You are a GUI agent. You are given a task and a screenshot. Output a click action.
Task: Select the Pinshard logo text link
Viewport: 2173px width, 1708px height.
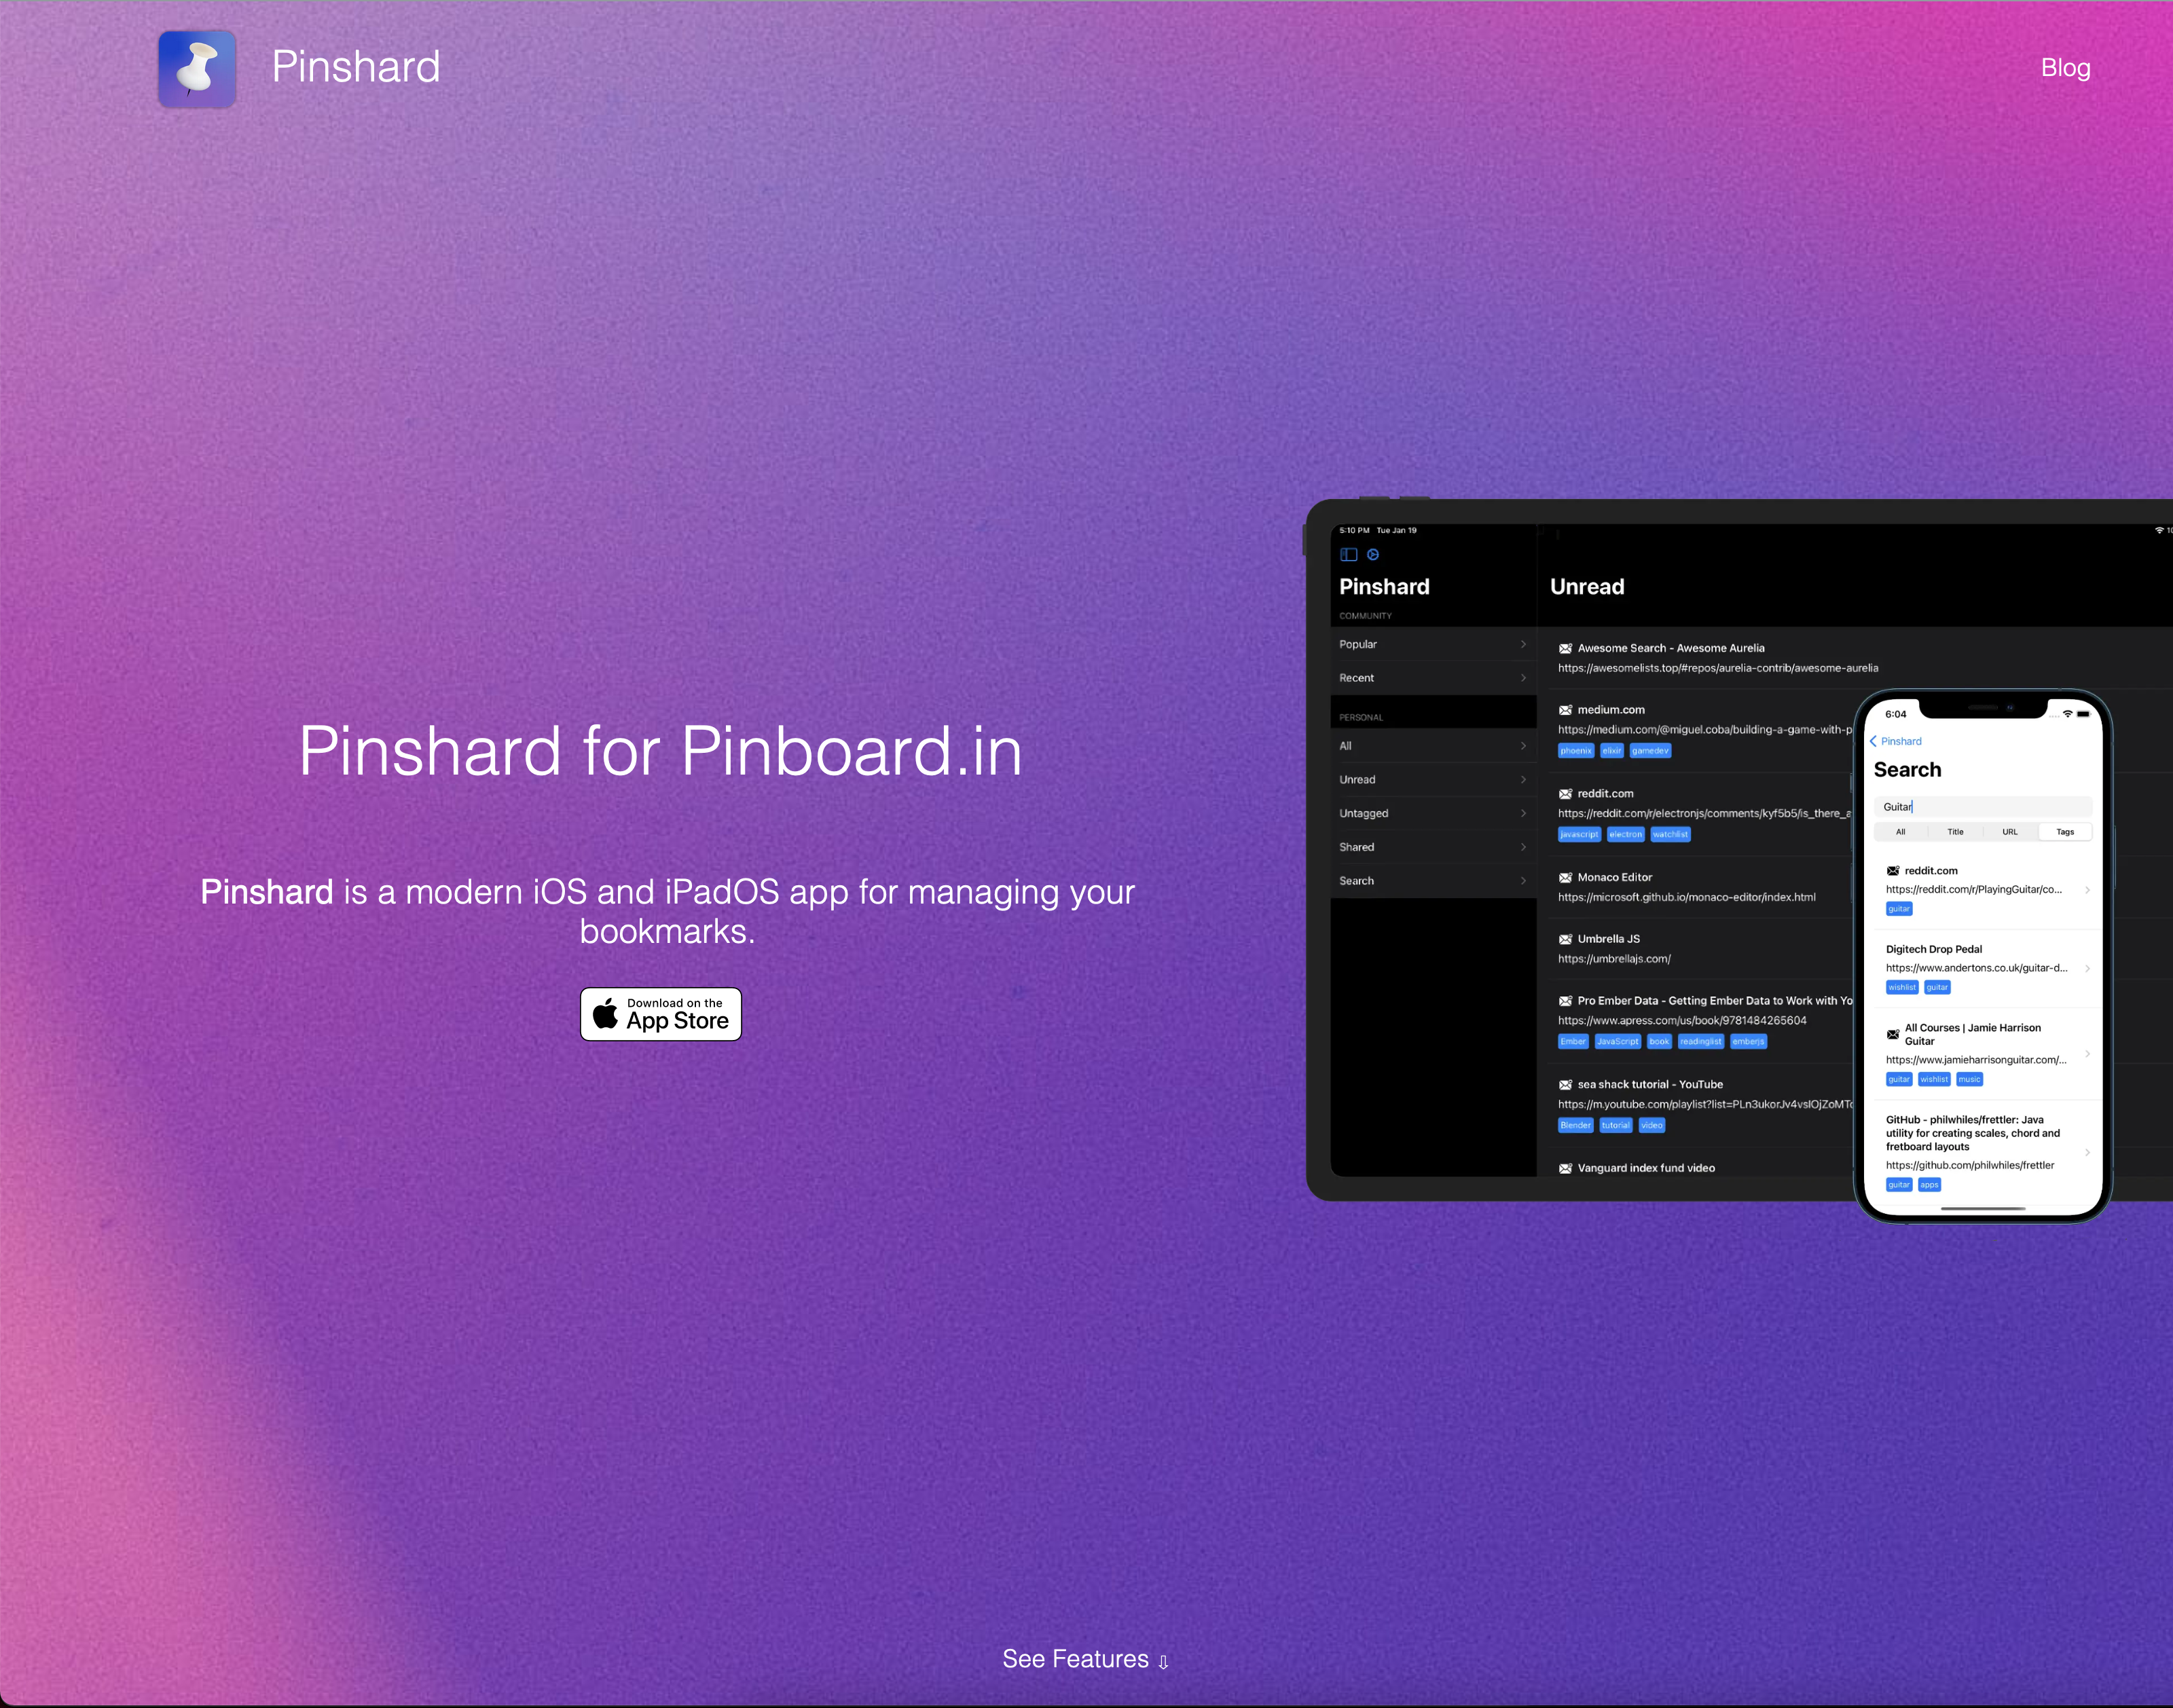click(x=352, y=67)
